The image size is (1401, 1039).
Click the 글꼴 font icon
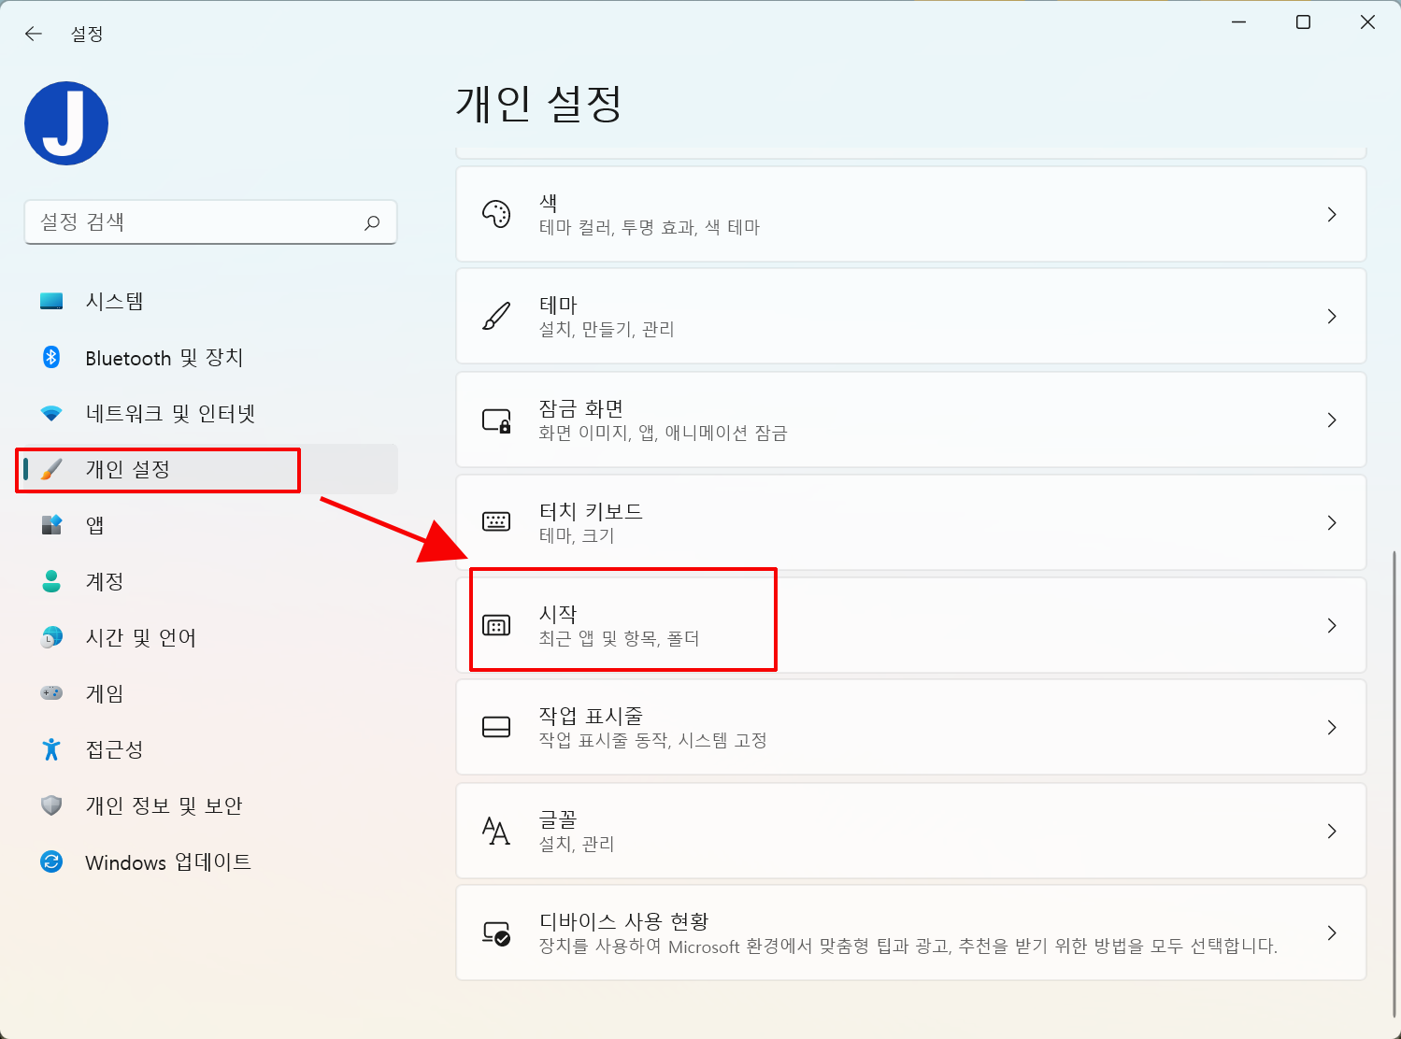(x=496, y=831)
